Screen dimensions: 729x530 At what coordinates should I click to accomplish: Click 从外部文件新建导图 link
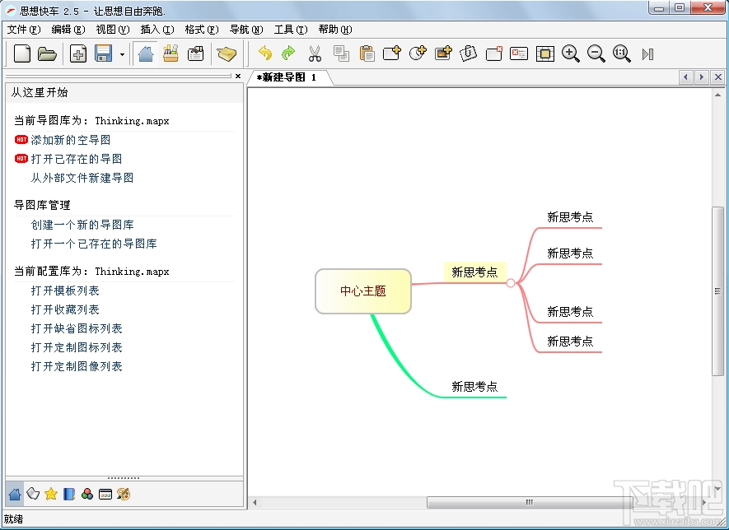[82, 178]
